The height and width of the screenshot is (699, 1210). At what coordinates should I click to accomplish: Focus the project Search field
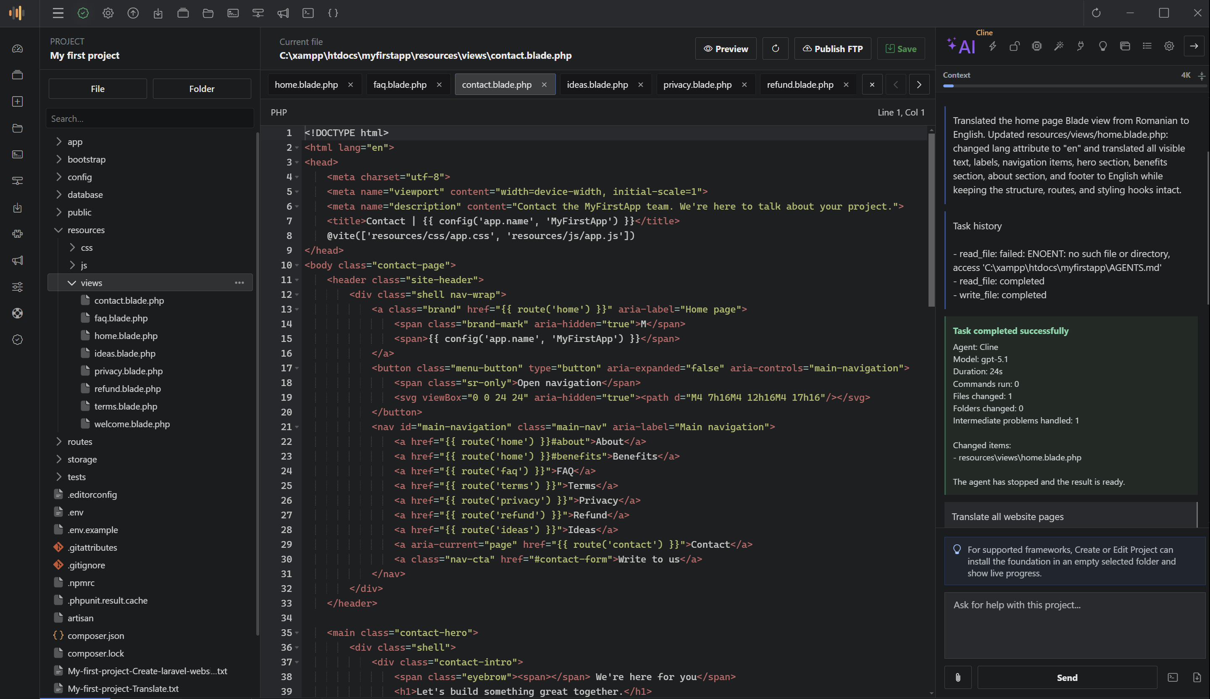tap(150, 118)
